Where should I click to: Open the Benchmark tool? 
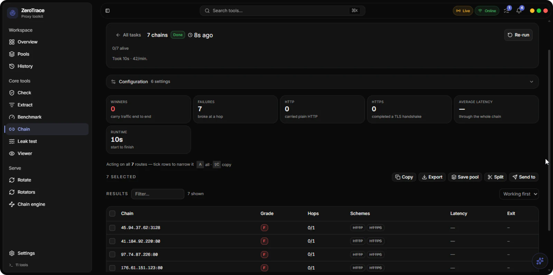(47, 117)
